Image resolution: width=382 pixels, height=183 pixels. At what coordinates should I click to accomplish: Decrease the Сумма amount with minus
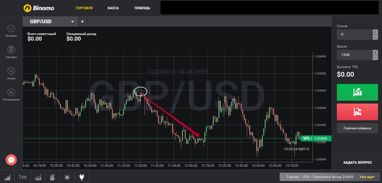click(375, 37)
